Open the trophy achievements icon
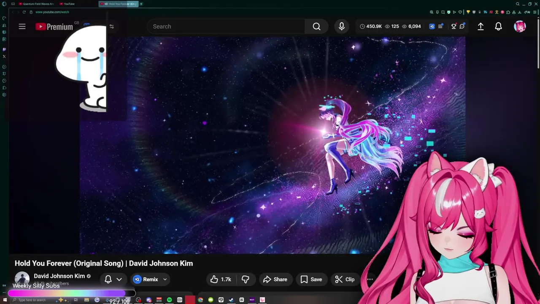 (454, 26)
